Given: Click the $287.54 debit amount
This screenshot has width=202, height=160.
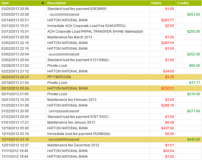Looking at the screenshot, I should pos(167,43).
